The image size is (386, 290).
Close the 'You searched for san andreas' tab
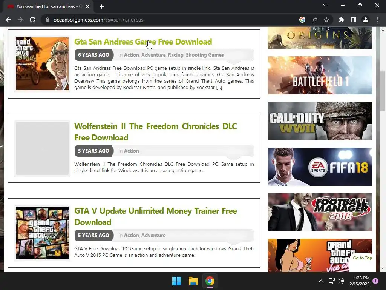click(87, 6)
